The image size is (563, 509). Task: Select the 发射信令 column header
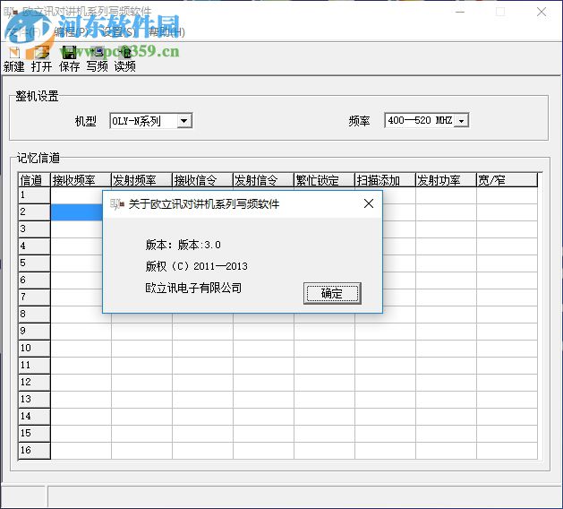[x=263, y=180]
